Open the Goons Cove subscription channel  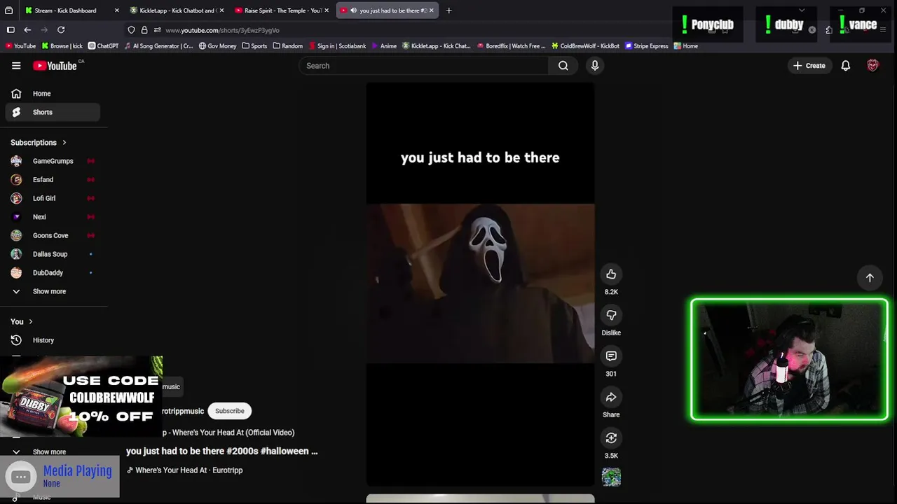coord(53,235)
